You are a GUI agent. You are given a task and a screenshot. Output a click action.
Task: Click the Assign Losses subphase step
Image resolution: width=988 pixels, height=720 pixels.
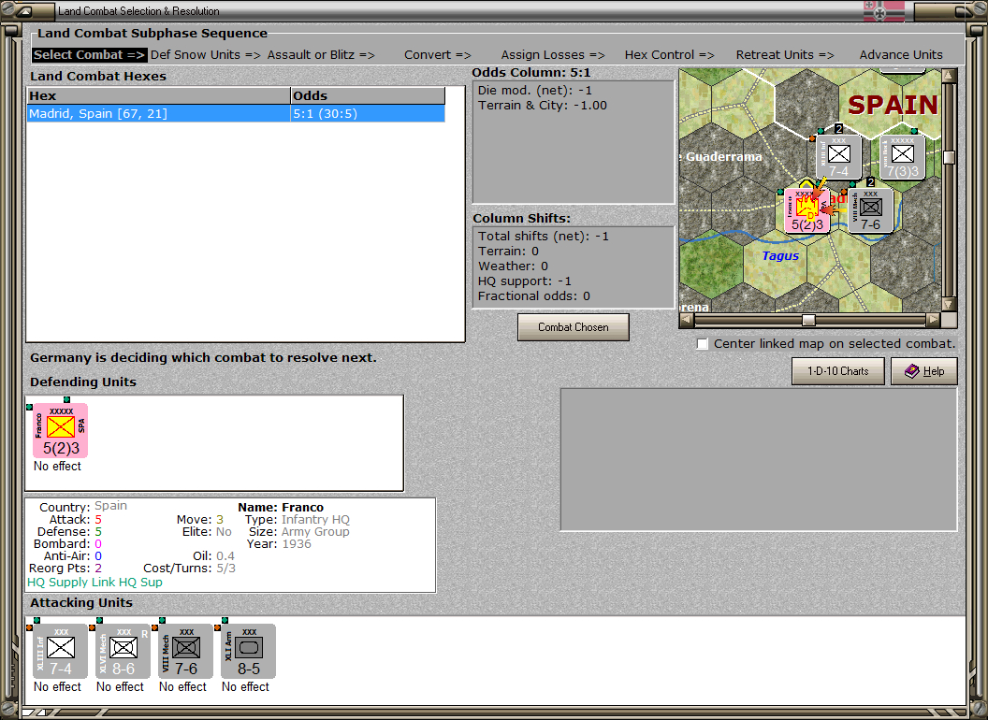(x=553, y=55)
